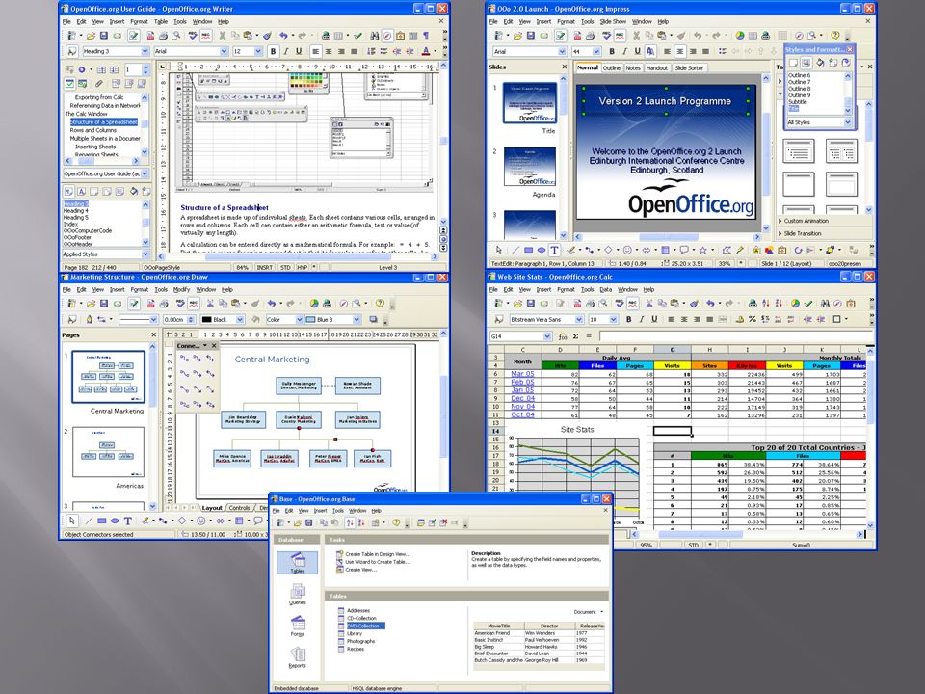Open the Forms icon in Base
925x694 pixels.
(298, 626)
